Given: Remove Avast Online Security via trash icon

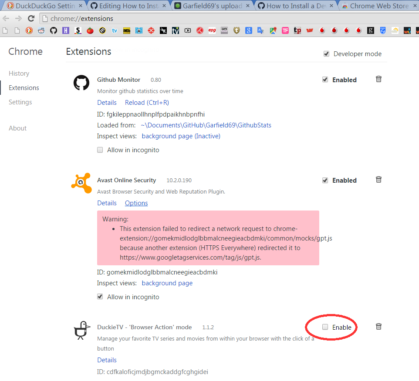Looking at the screenshot, I should pyautogui.click(x=378, y=180).
